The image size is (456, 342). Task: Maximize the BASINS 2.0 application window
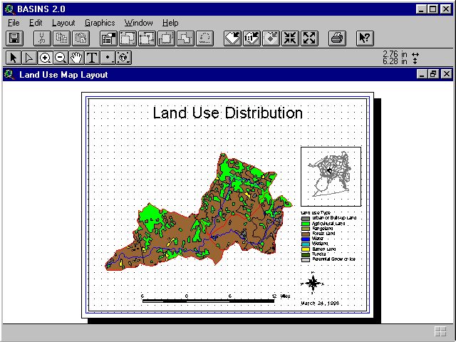tap(433, 9)
